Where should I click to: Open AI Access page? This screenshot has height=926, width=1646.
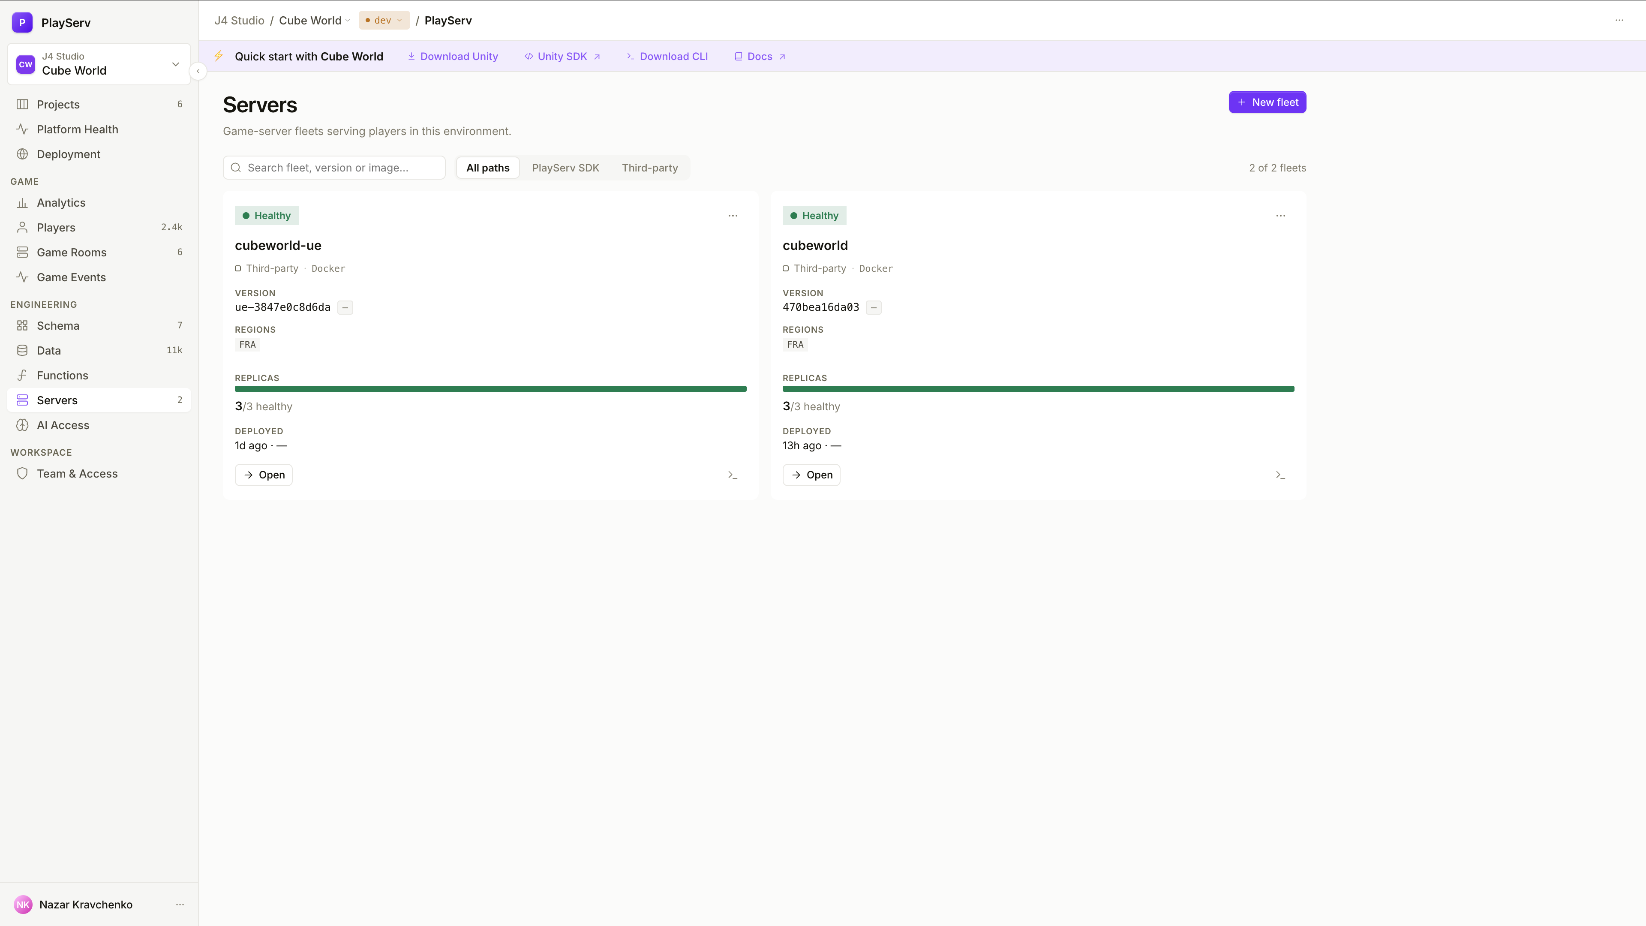[99, 425]
